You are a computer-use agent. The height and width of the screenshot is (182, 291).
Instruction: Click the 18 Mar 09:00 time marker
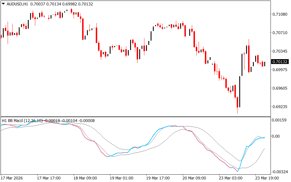85,178
